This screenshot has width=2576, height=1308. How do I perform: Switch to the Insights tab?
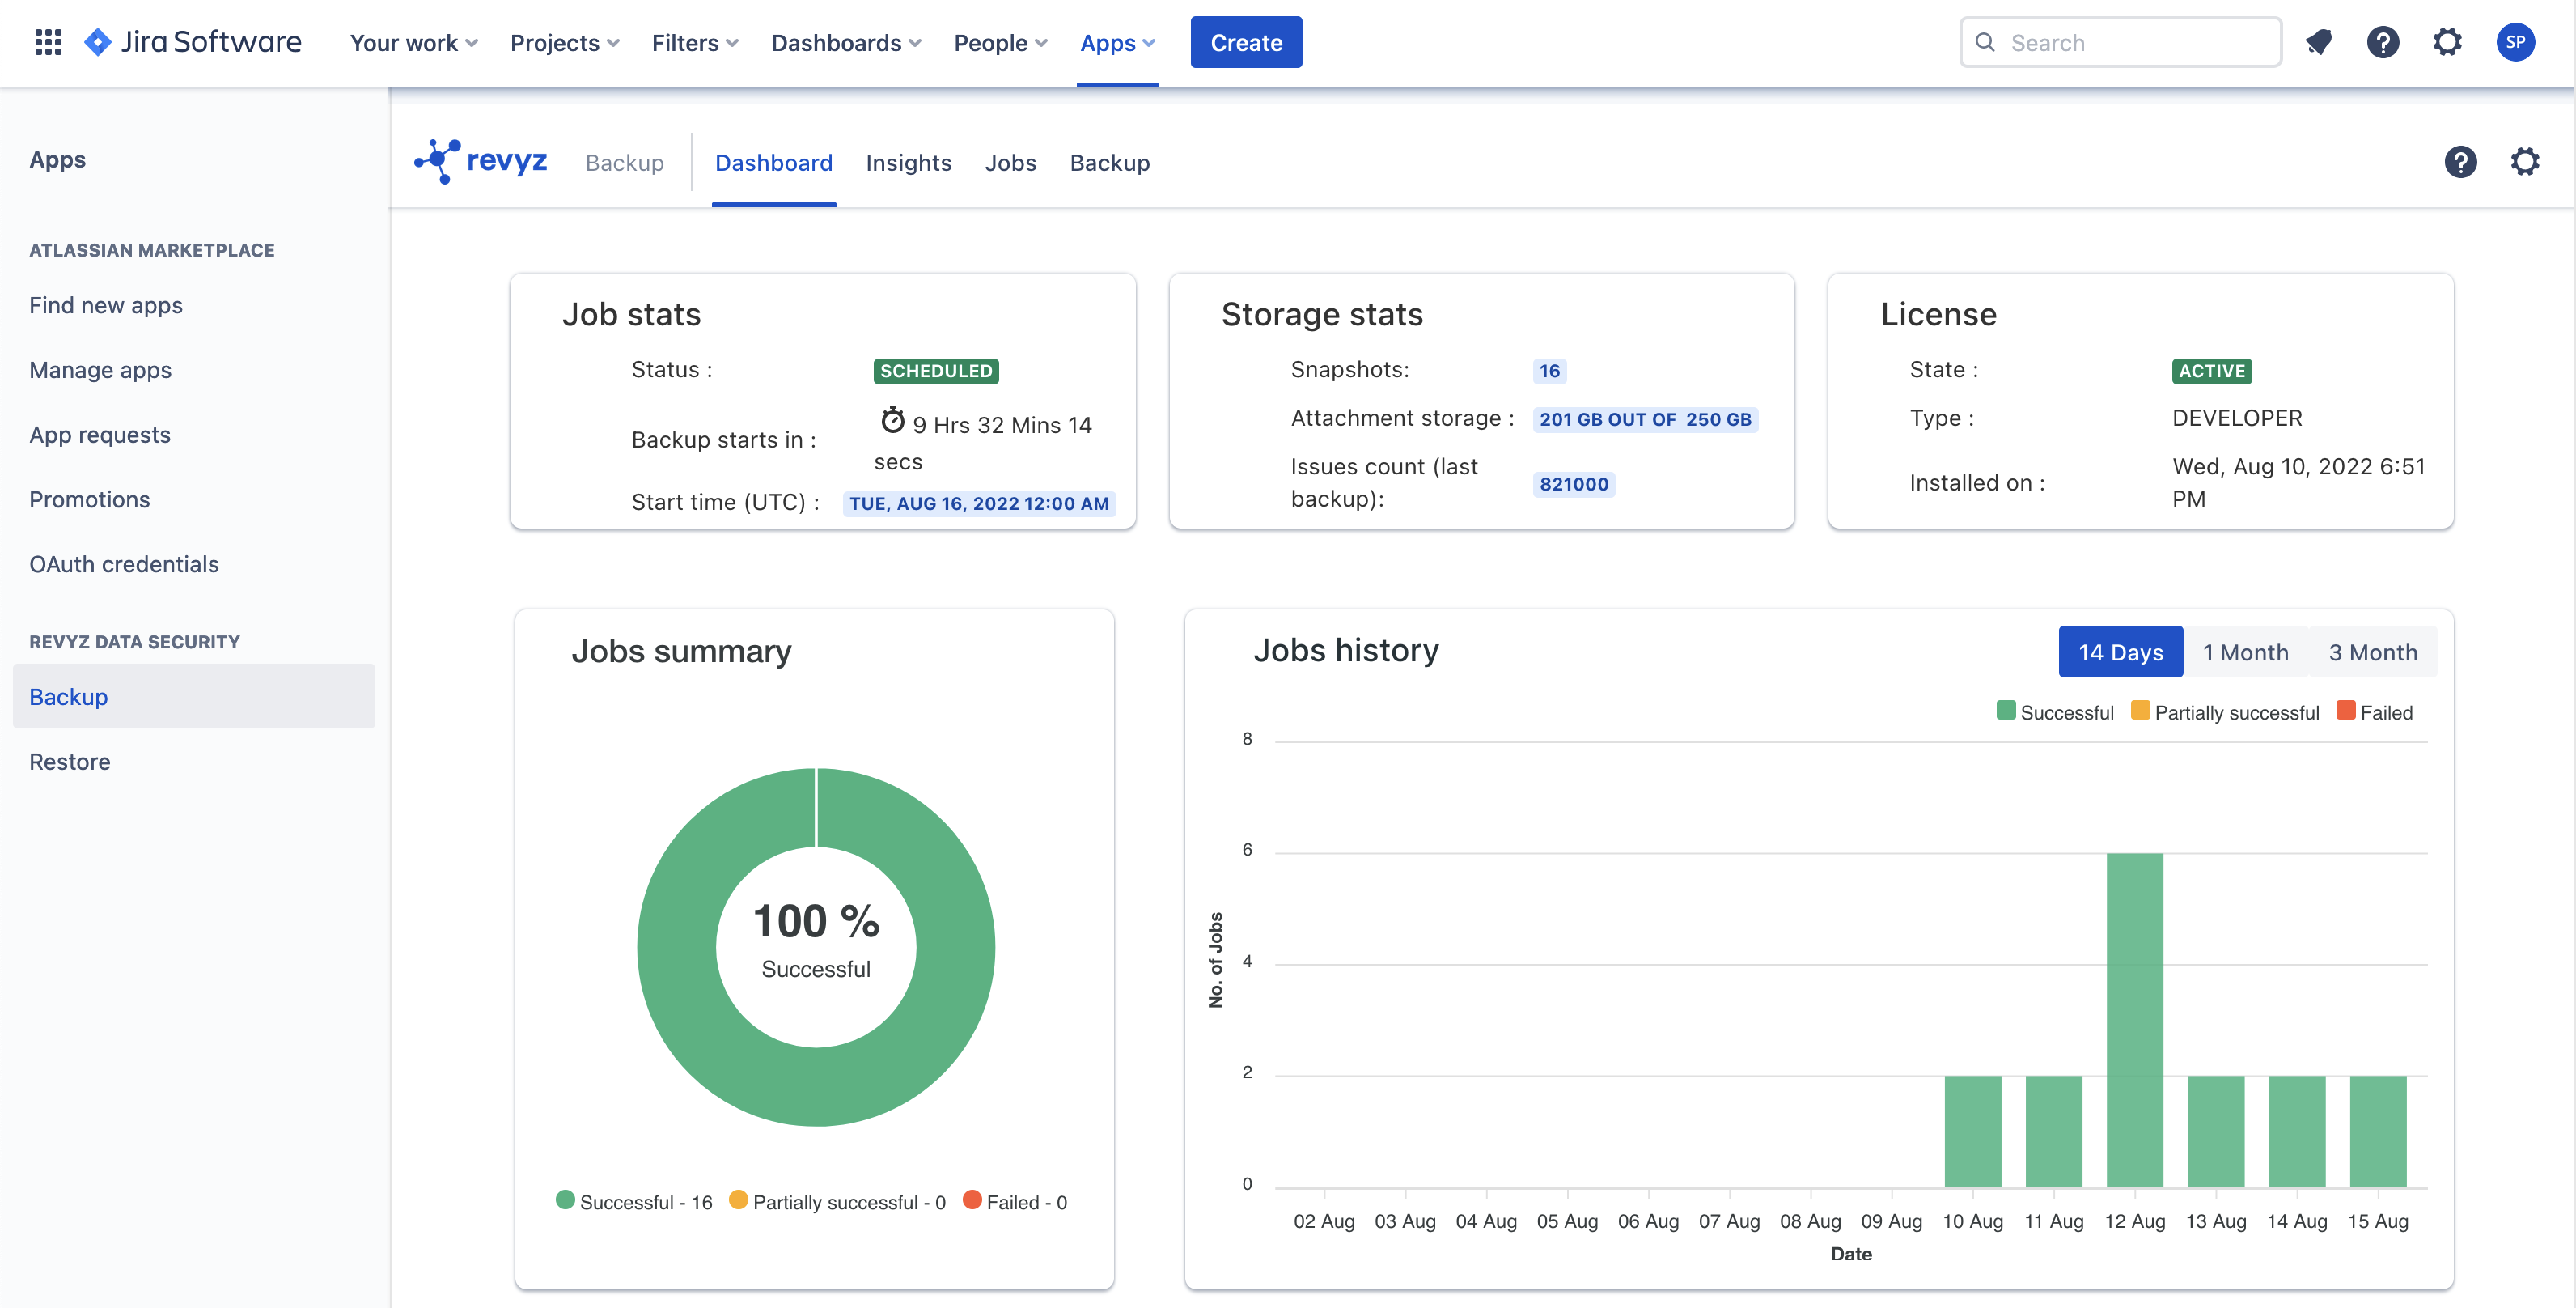[908, 162]
